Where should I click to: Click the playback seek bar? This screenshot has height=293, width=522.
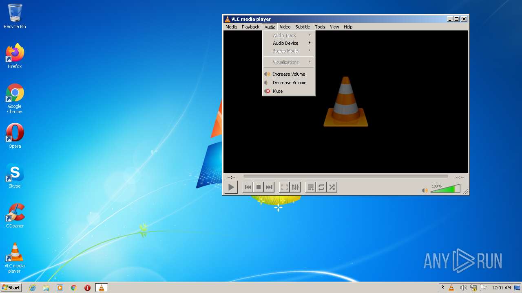click(345, 177)
